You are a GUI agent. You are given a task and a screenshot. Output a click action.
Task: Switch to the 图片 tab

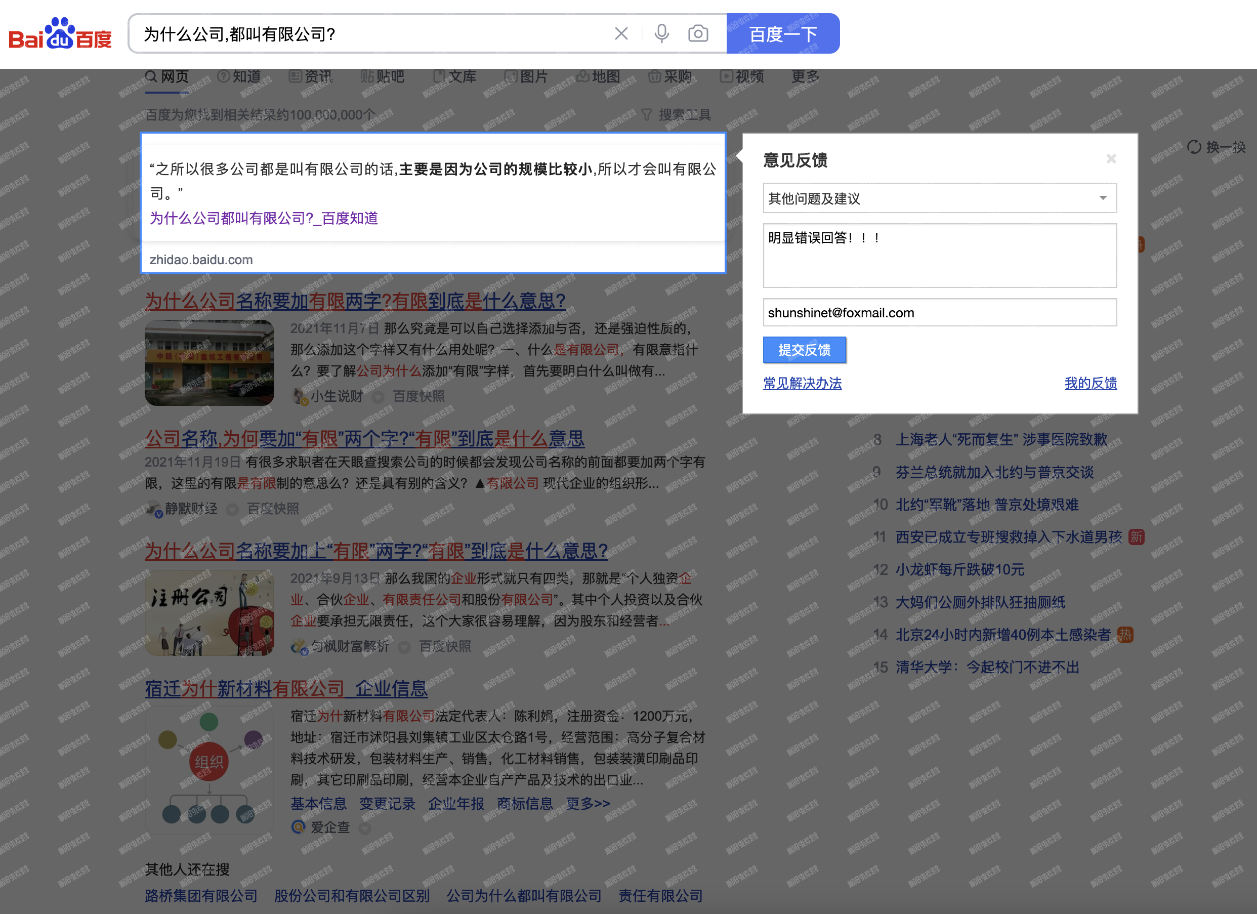click(x=526, y=76)
